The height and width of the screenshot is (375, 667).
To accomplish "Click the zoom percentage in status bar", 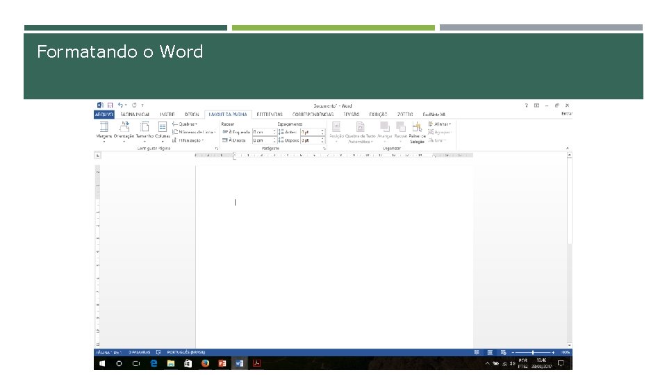I will point(566,353).
